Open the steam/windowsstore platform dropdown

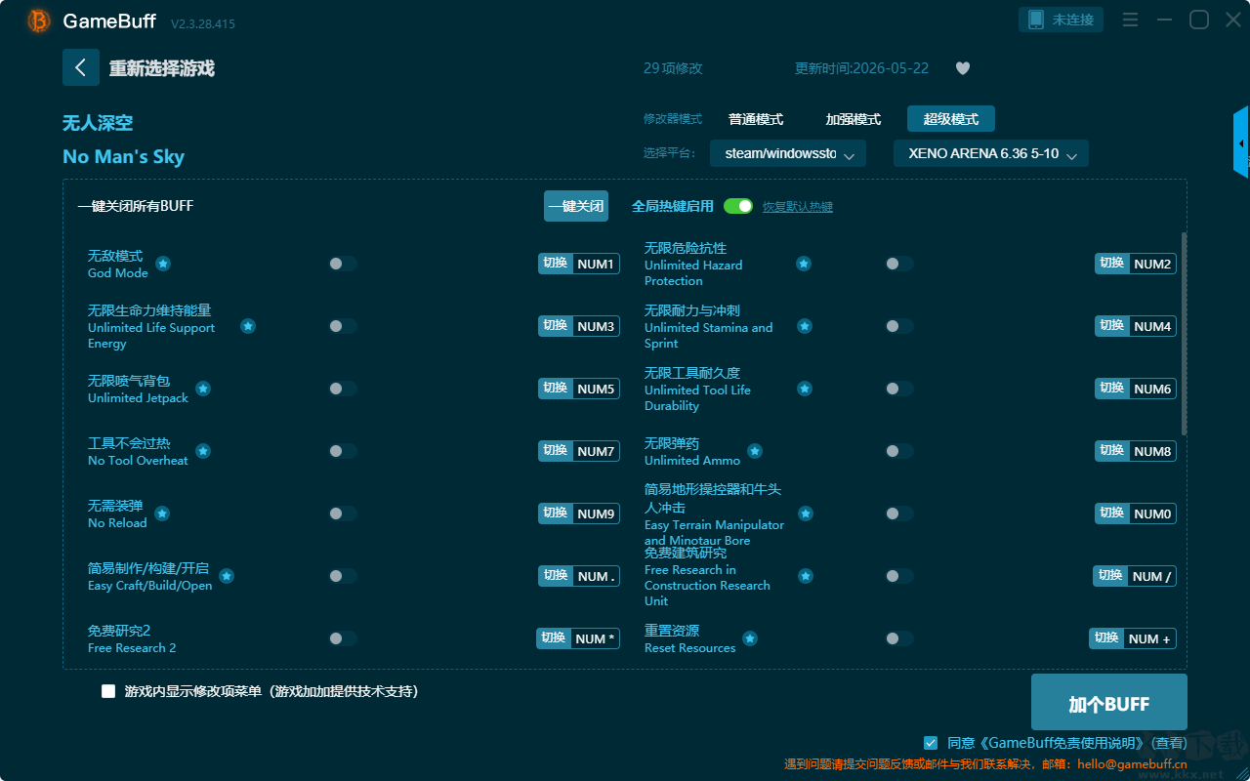[x=788, y=153]
